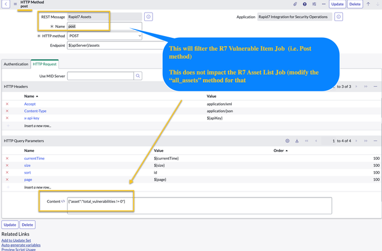
Task: Click the top Delete button
Action: (x=355, y=4)
